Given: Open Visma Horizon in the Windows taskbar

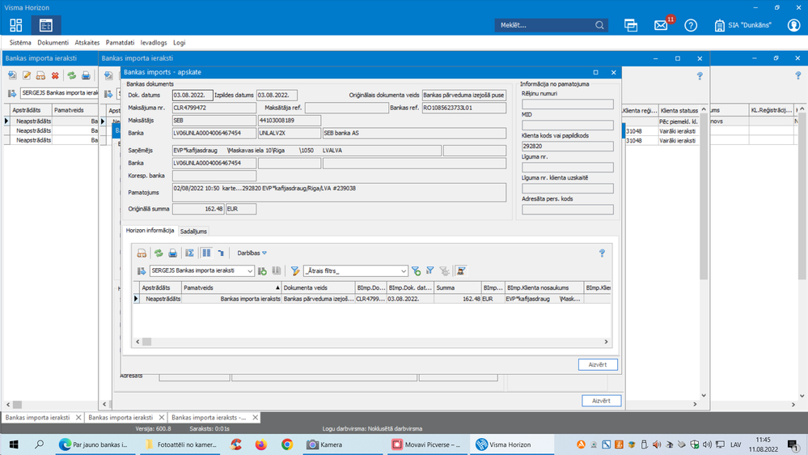Looking at the screenshot, I should point(505,444).
